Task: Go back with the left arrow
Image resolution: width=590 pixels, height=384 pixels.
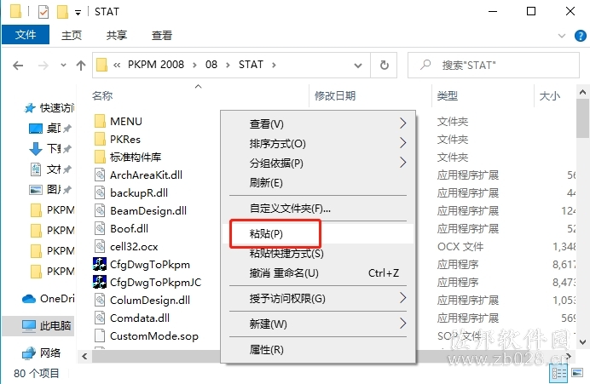Action: coord(18,66)
